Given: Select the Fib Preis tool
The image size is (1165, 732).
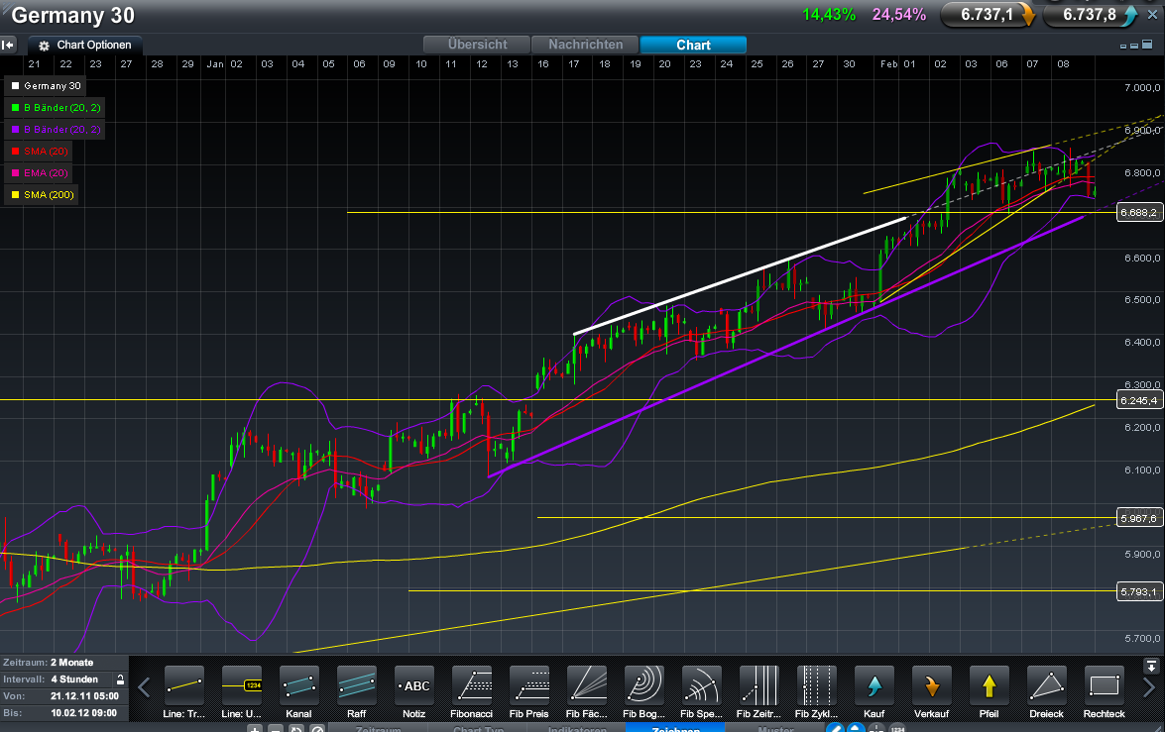Looking at the screenshot, I should tap(529, 685).
